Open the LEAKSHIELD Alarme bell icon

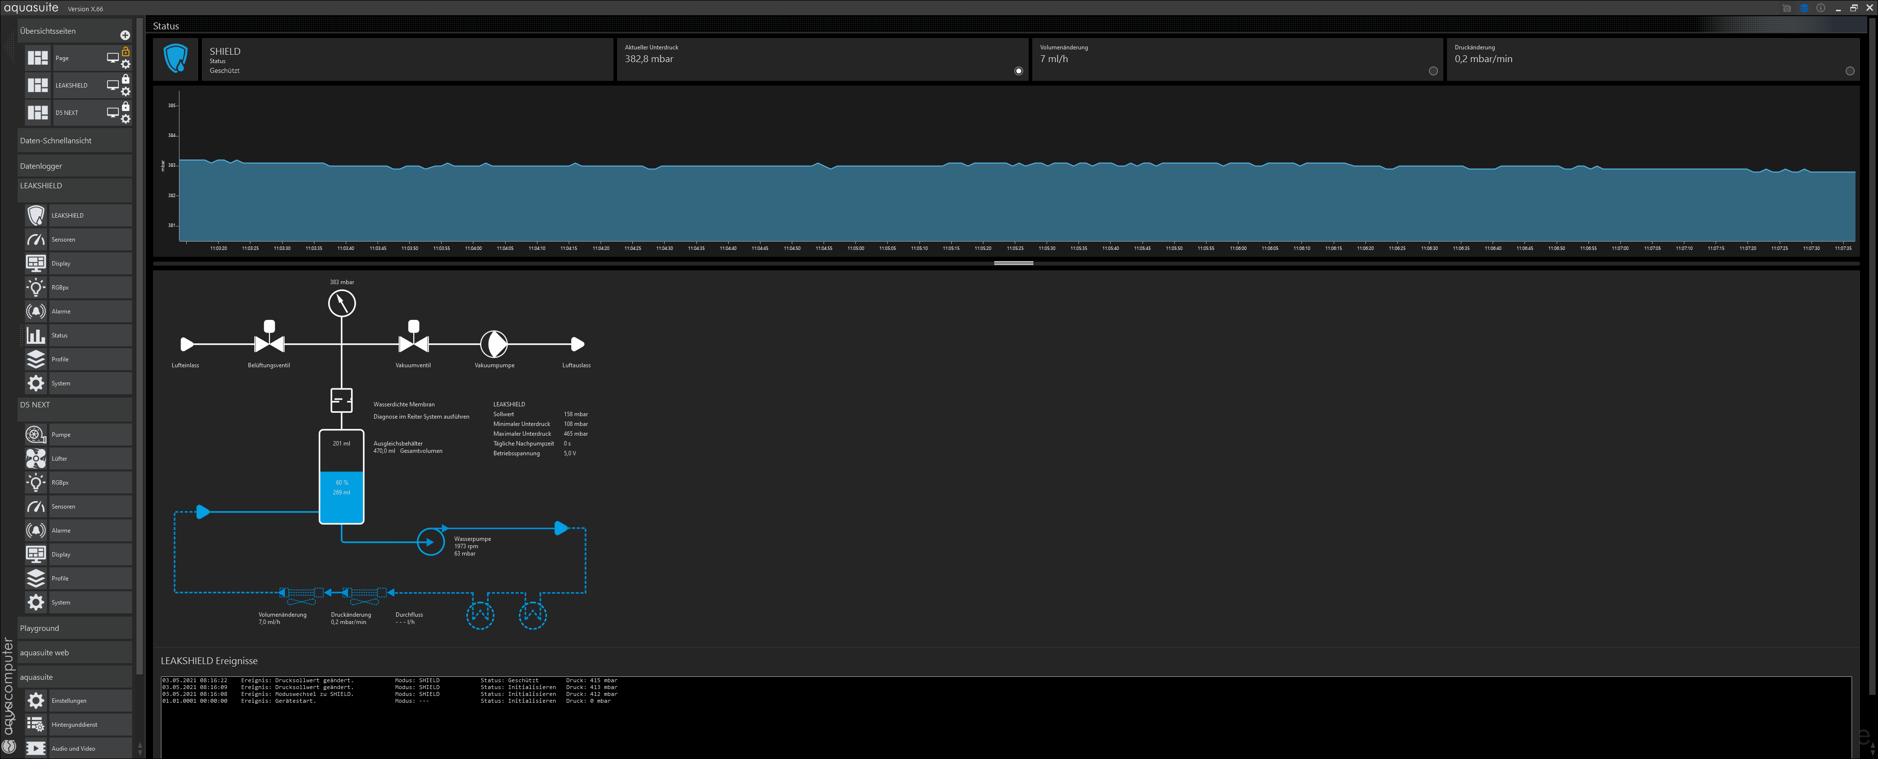click(x=36, y=312)
